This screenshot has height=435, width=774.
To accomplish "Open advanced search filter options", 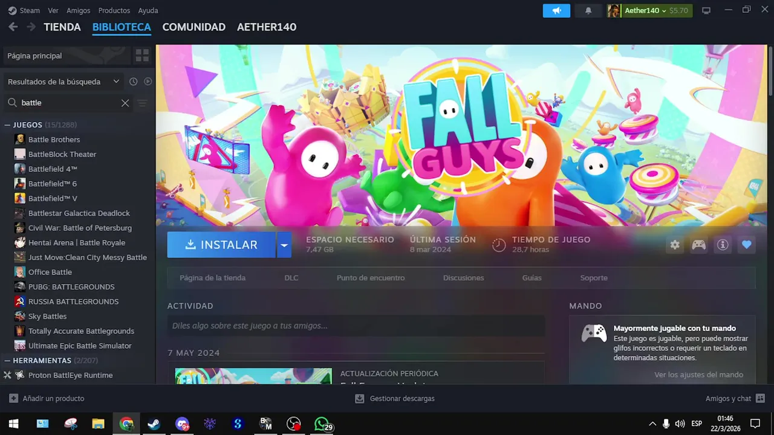I will coord(142,103).
